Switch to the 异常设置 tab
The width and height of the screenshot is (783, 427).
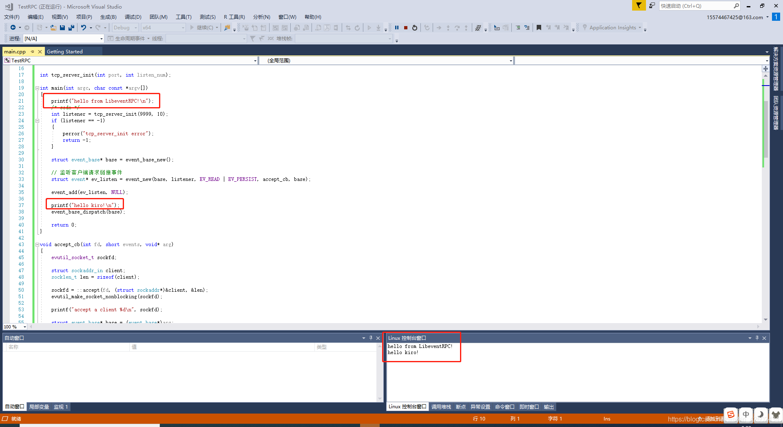click(x=480, y=407)
